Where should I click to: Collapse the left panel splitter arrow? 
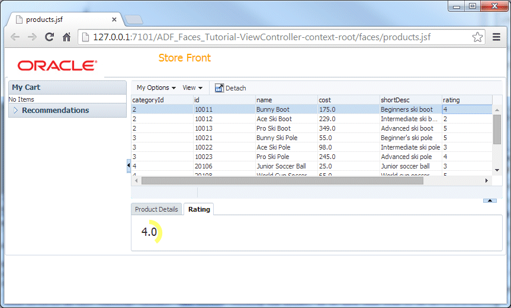tap(128, 166)
